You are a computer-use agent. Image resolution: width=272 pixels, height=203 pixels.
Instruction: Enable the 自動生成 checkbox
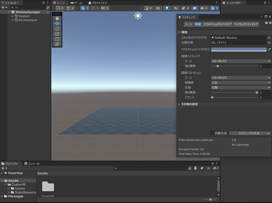213,133
